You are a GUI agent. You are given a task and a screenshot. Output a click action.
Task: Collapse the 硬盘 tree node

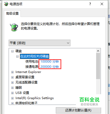tap(12, 51)
